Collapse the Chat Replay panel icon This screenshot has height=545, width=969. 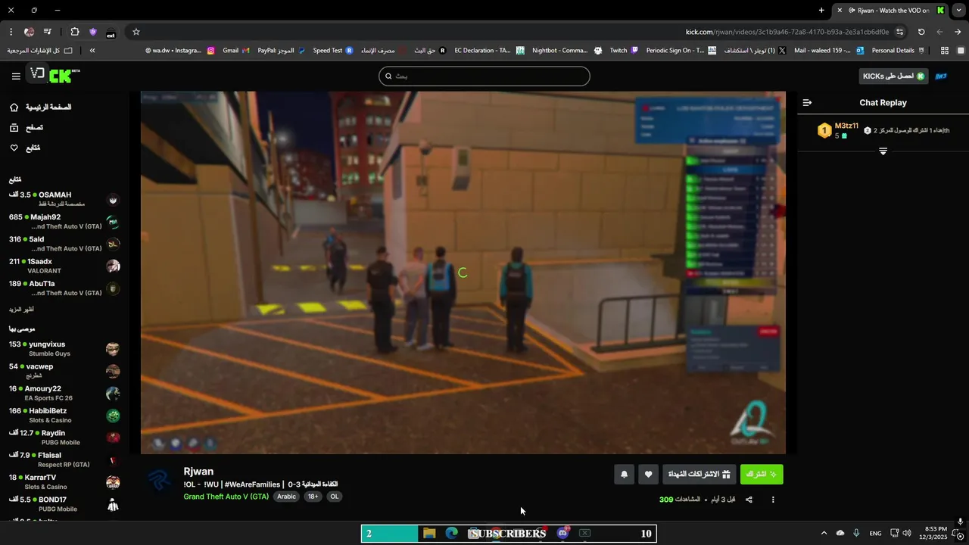[807, 102]
